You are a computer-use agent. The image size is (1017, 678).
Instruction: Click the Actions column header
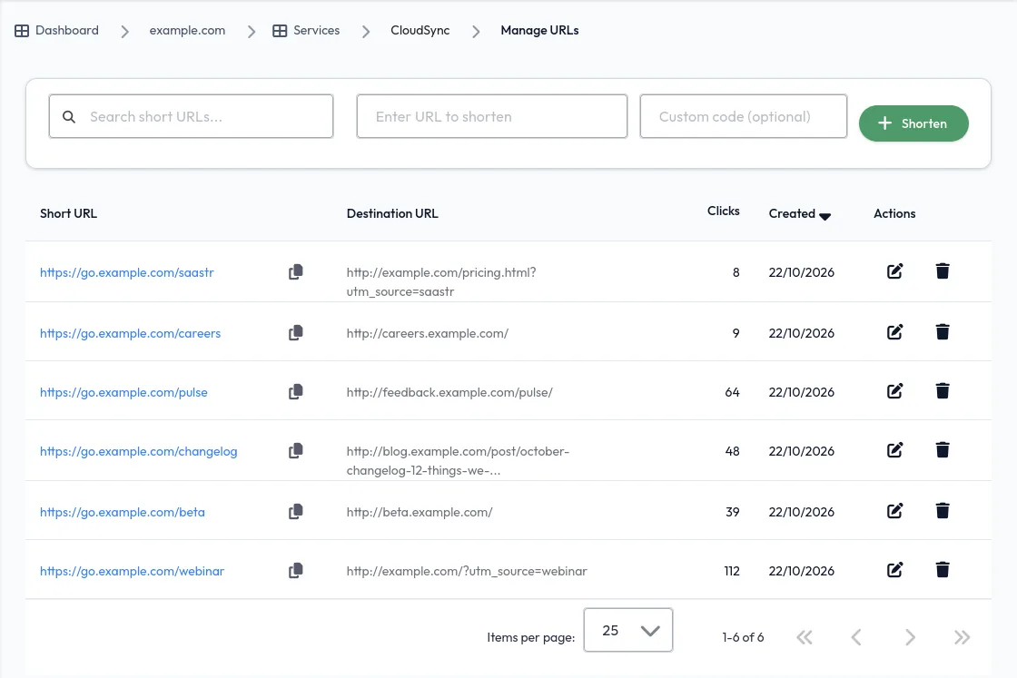(894, 213)
